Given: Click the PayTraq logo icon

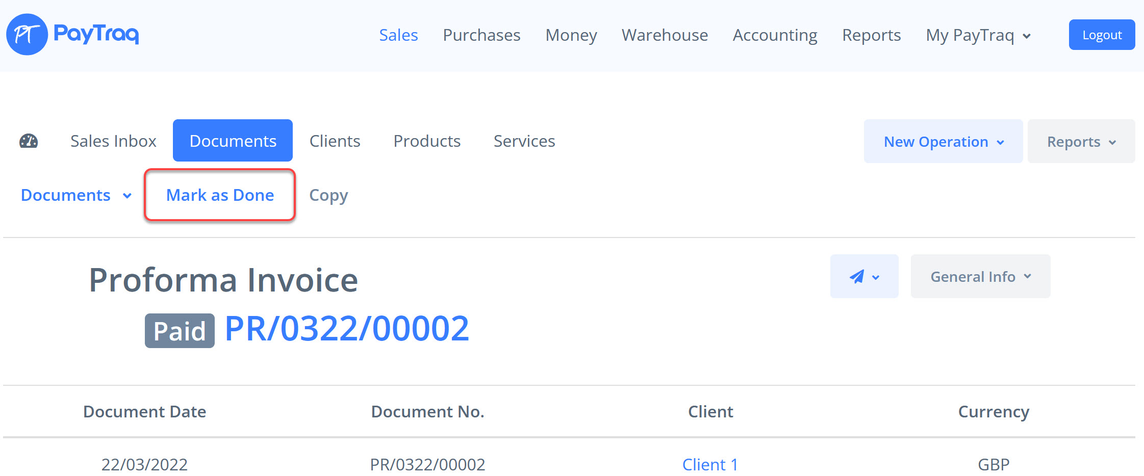Looking at the screenshot, I should pyautogui.click(x=27, y=35).
